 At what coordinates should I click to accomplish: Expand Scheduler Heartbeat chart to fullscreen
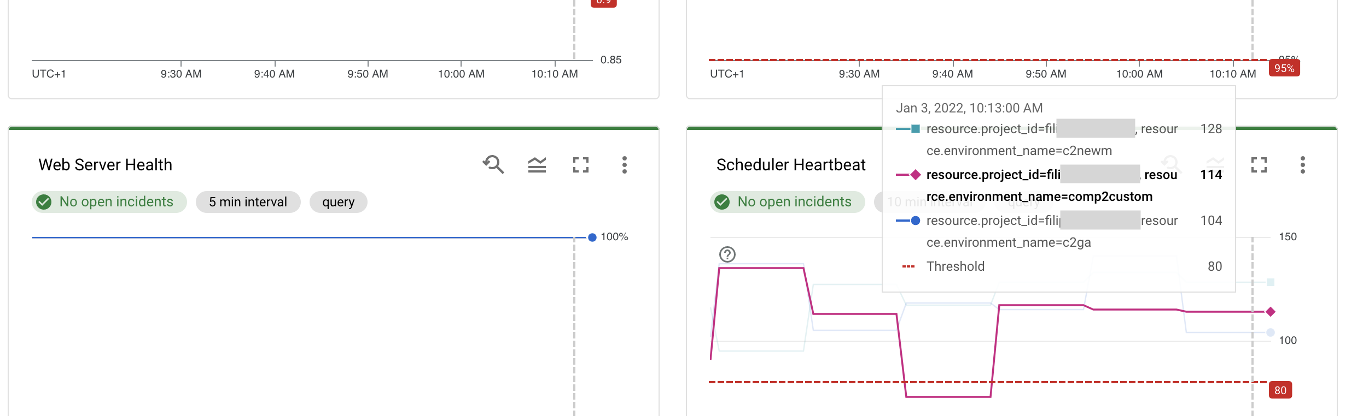(1260, 164)
